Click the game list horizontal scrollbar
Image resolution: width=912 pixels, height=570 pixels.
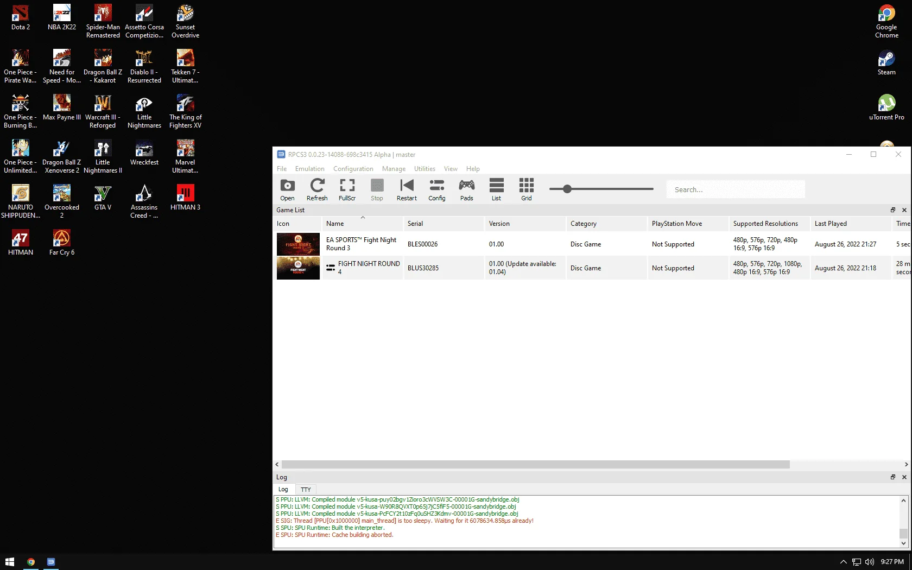pyautogui.click(x=536, y=465)
